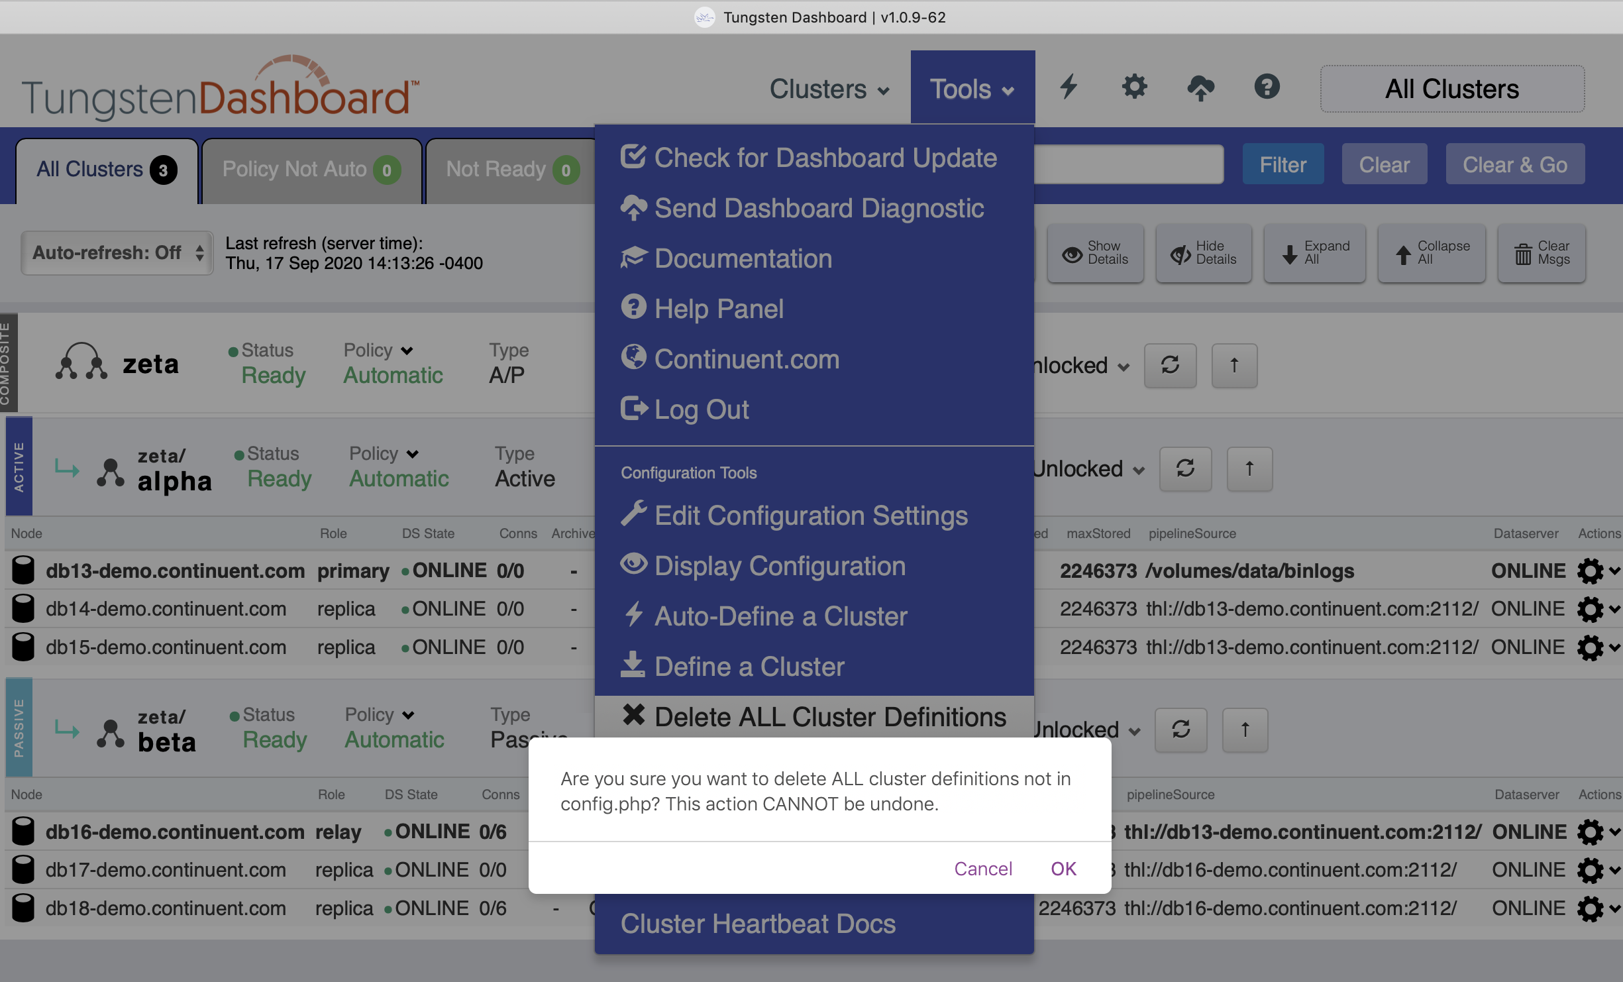Image resolution: width=1623 pixels, height=982 pixels.
Task: Click Cancel in the confirmation dialog
Action: pyautogui.click(x=983, y=869)
